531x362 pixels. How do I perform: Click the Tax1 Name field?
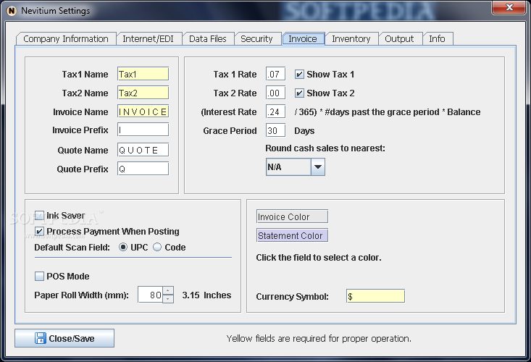pyautogui.click(x=143, y=74)
